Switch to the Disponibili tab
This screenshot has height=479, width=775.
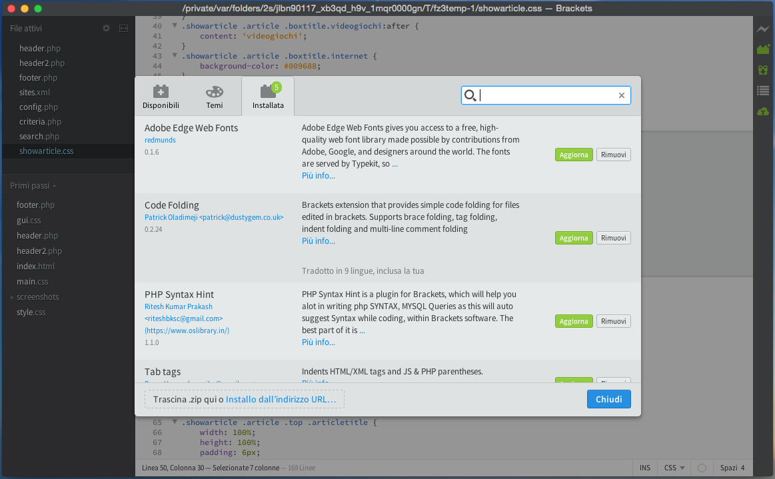(x=161, y=97)
